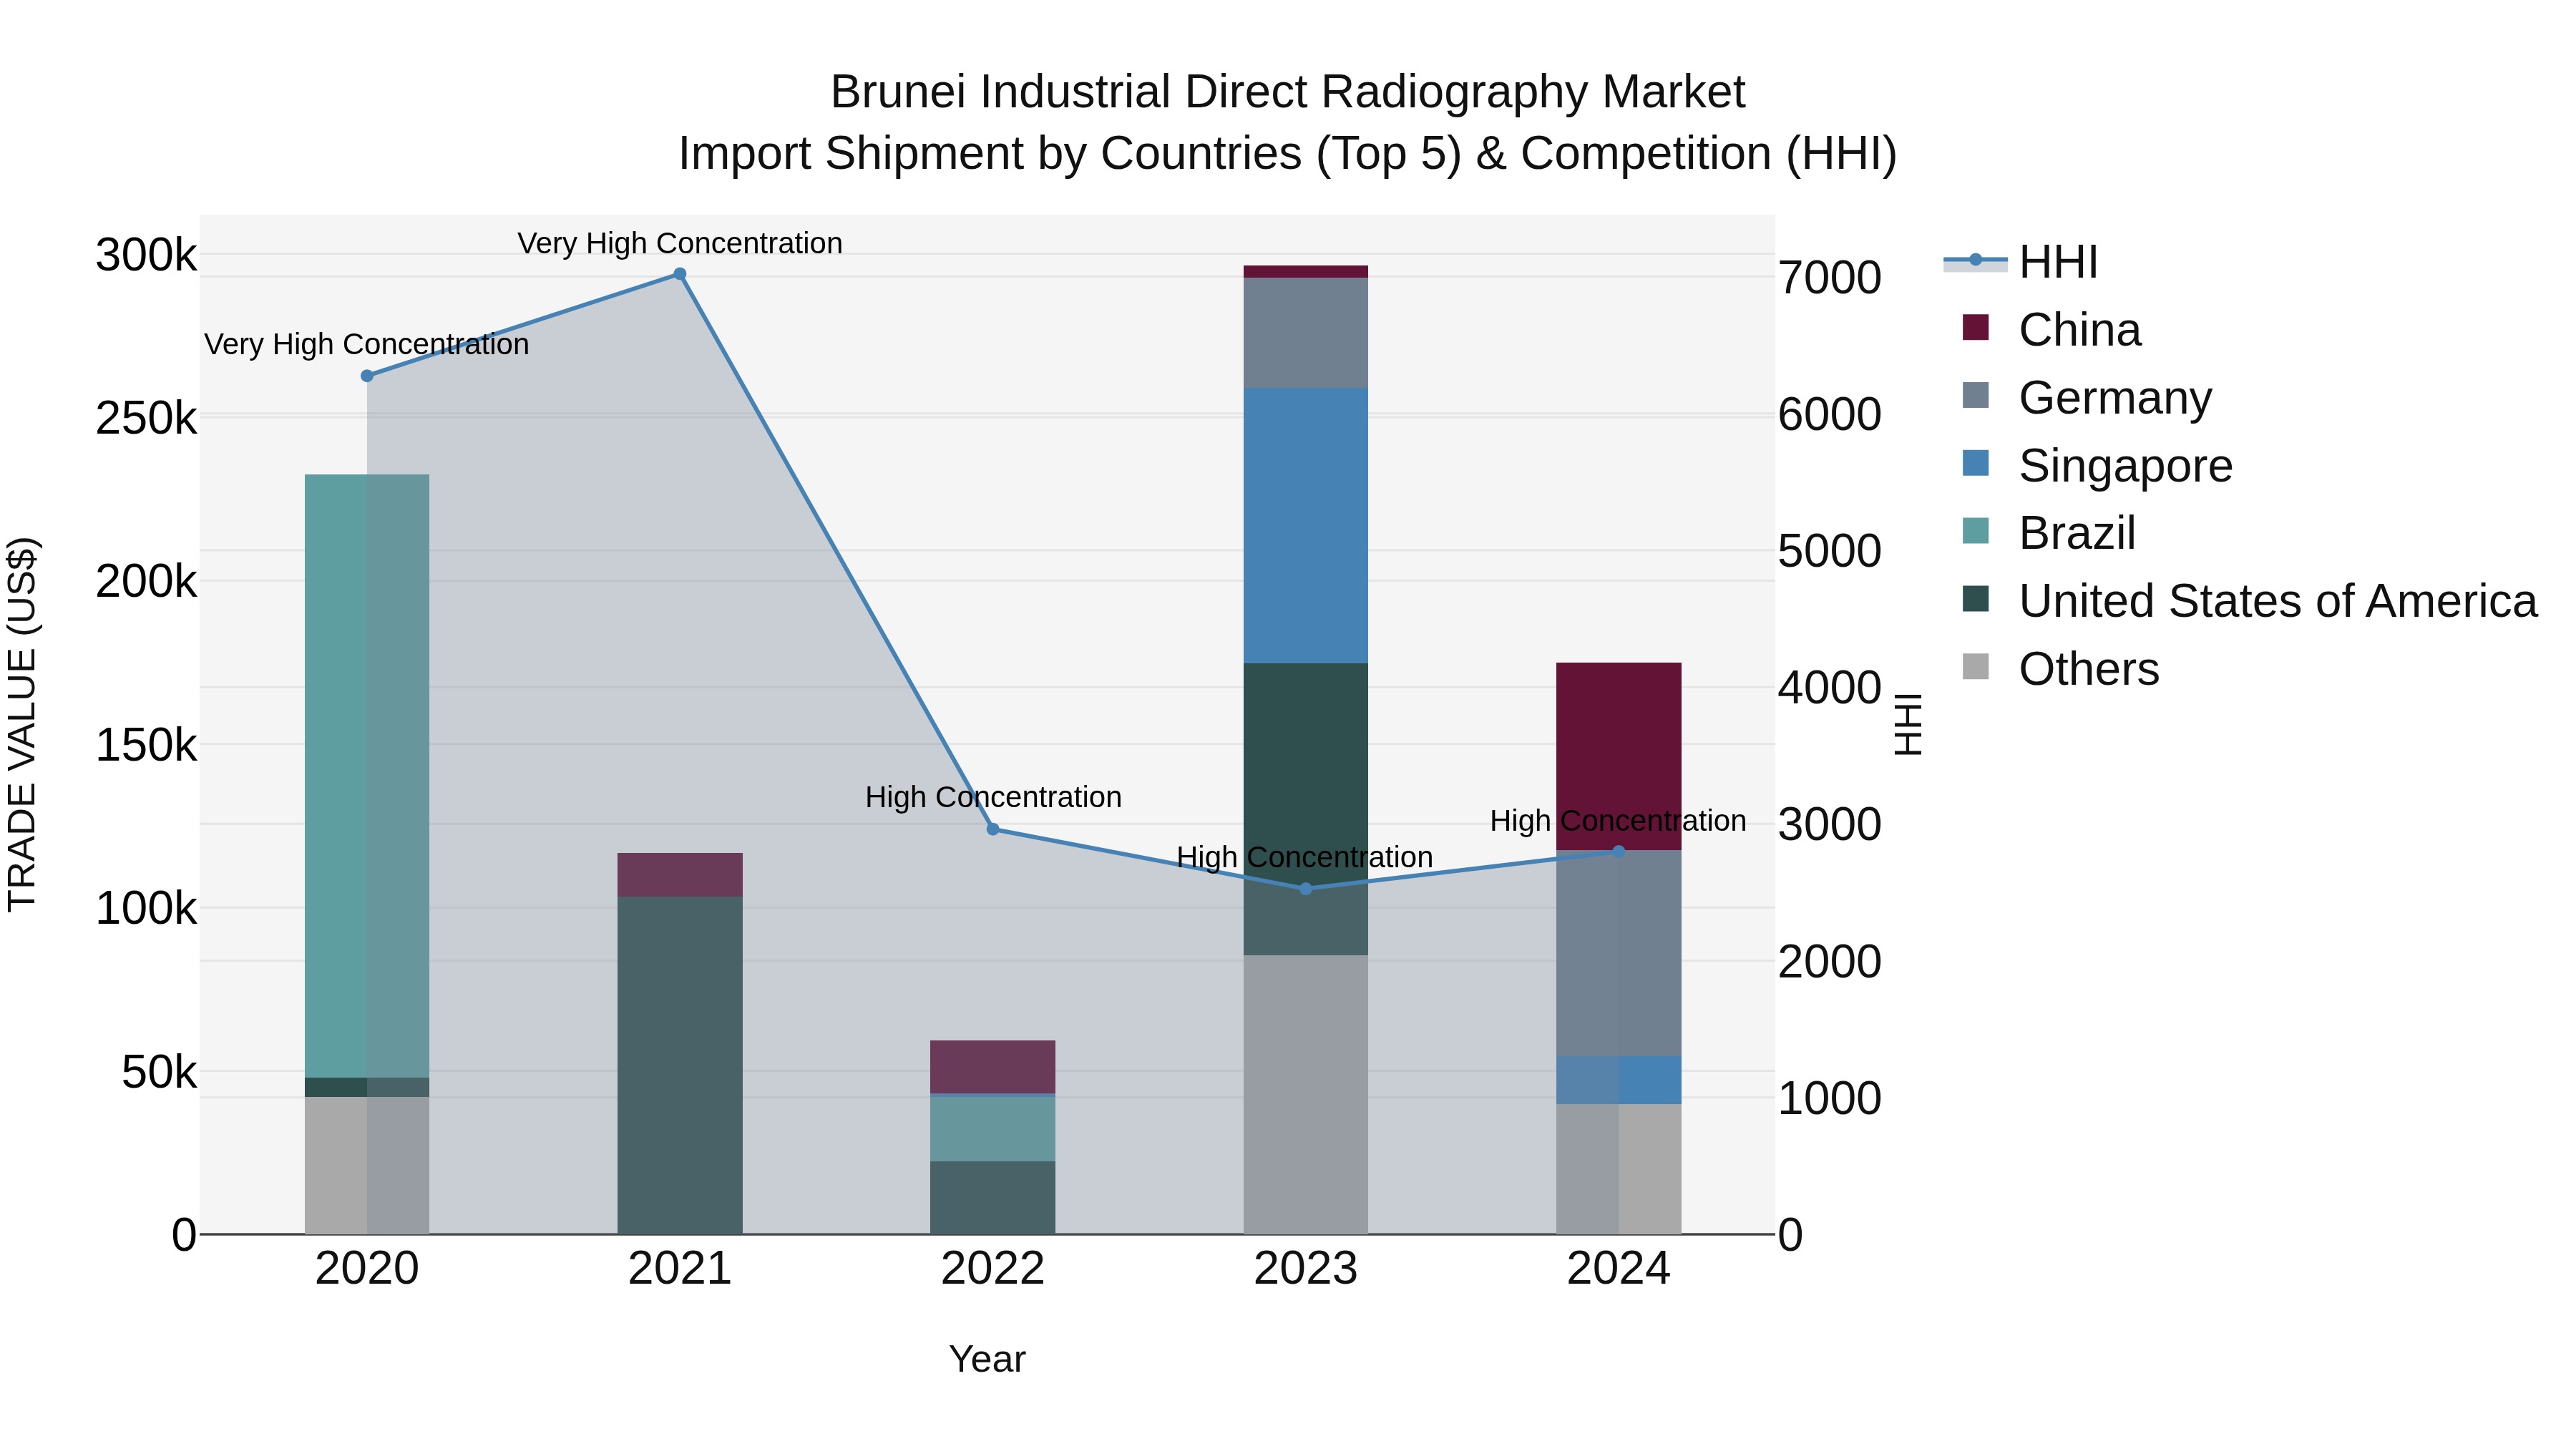The image size is (2576, 1449).
Task: Click the HHI line marker for 2020
Action: pyautogui.click(x=367, y=376)
